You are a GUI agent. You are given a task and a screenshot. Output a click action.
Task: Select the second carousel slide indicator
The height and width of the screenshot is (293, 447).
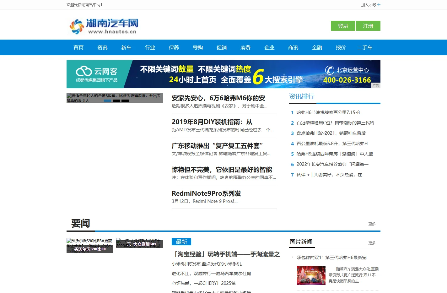pos(116,101)
